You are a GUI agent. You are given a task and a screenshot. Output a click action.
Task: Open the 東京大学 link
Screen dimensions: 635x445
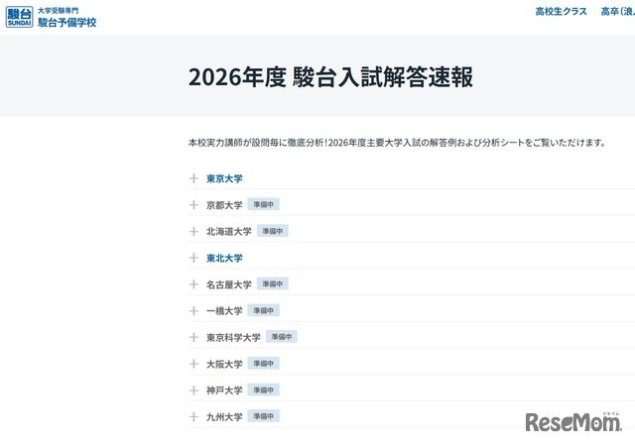click(x=224, y=178)
